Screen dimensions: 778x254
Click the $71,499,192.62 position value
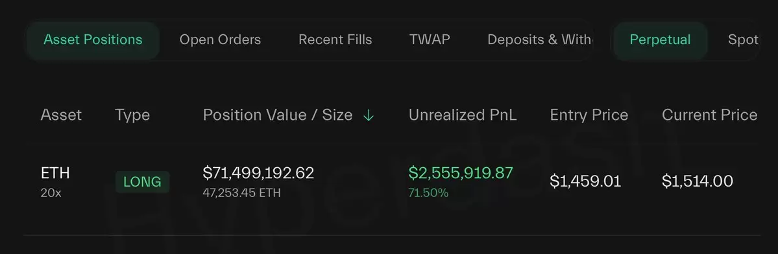tap(258, 173)
